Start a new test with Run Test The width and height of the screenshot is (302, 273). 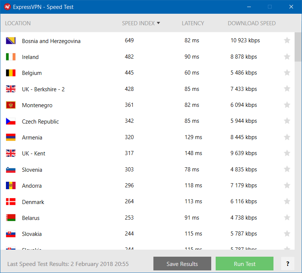(x=245, y=264)
